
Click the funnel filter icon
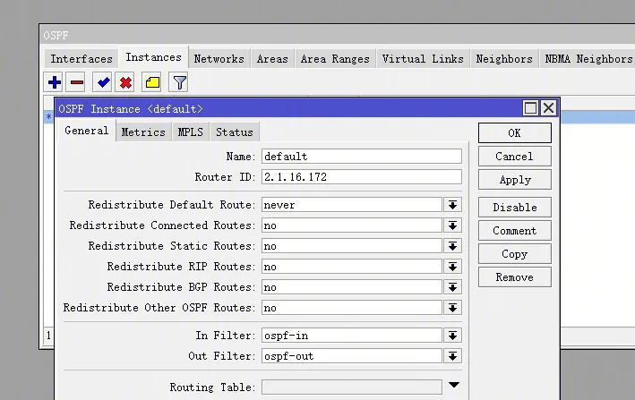pyautogui.click(x=179, y=82)
